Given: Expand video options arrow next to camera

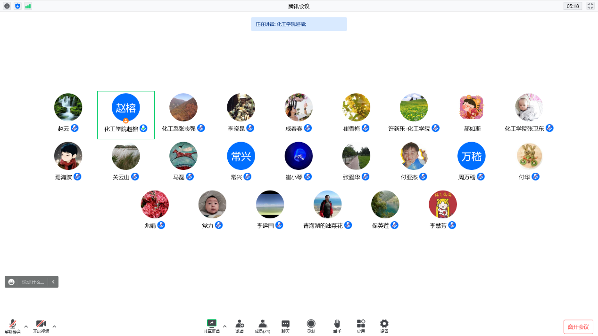Looking at the screenshot, I should point(54,326).
